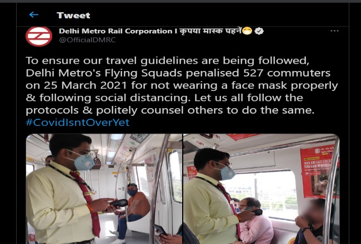Screen dimensions: 361x244
Task: Click Delhi Metro Rail Corporation account name
Action: (116, 31)
